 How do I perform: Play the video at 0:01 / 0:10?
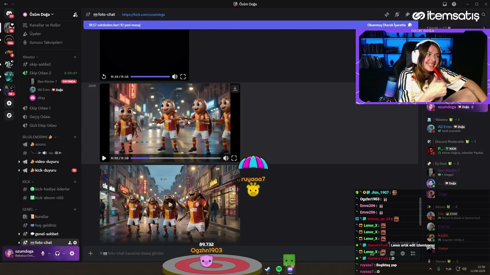104,158
